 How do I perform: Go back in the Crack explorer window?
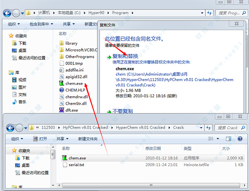pos(10,128)
